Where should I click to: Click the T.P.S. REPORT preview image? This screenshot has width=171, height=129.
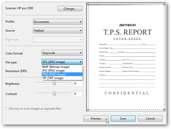point(126,57)
